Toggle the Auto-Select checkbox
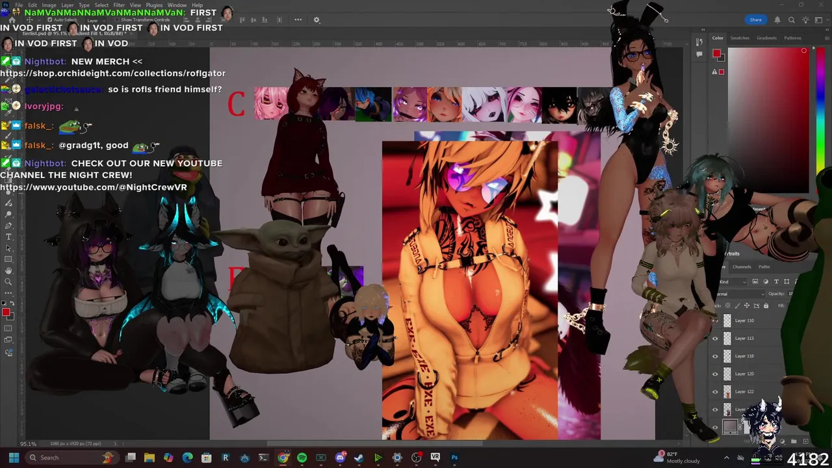This screenshot has height=468, width=832. click(x=50, y=19)
